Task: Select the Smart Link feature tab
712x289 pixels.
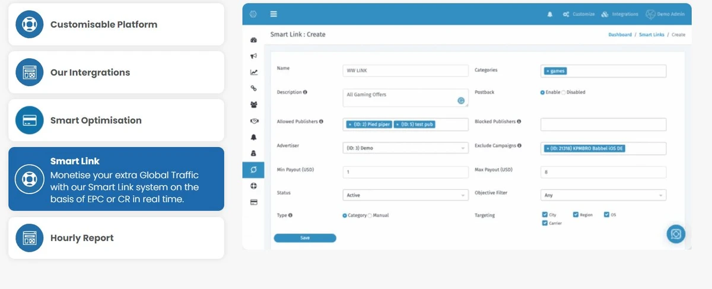Action: (x=116, y=179)
